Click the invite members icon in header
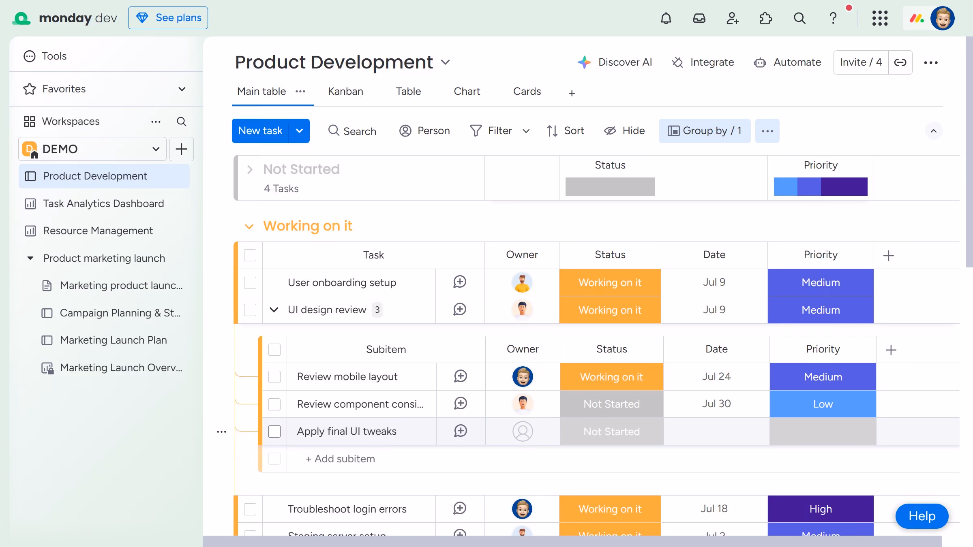The image size is (973, 547). (x=732, y=18)
